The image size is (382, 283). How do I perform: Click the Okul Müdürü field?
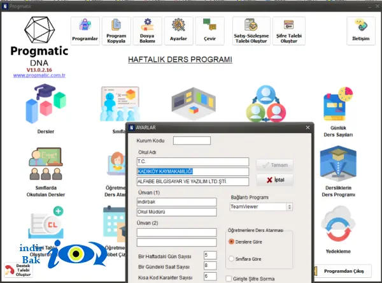point(176,212)
